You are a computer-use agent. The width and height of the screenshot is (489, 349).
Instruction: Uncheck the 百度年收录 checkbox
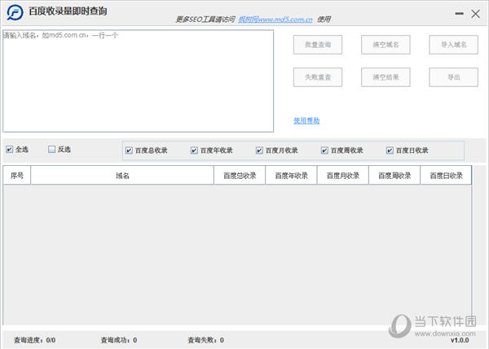194,151
